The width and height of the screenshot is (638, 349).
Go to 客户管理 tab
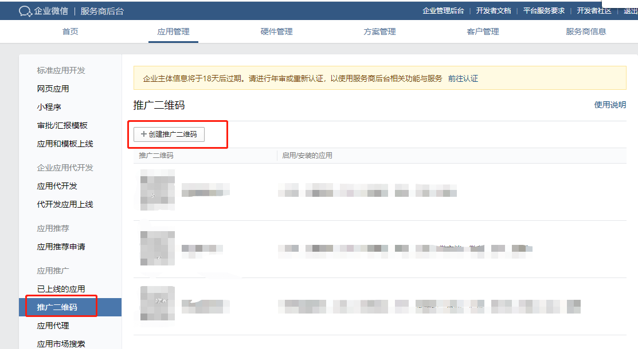click(x=483, y=31)
